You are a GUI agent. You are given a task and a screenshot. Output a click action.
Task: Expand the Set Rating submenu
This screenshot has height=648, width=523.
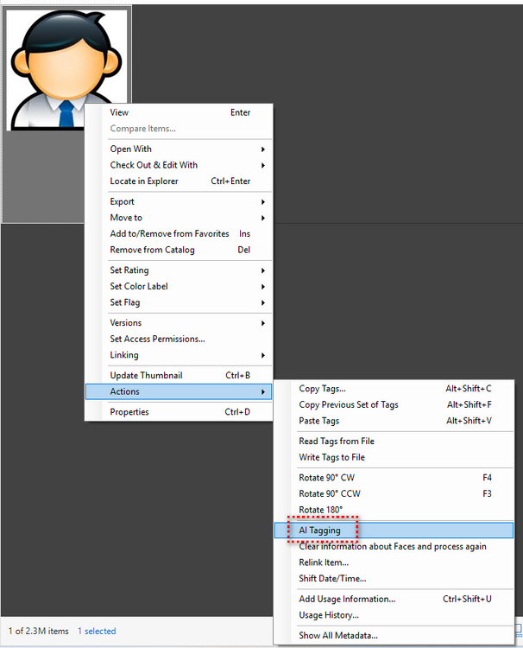click(129, 270)
